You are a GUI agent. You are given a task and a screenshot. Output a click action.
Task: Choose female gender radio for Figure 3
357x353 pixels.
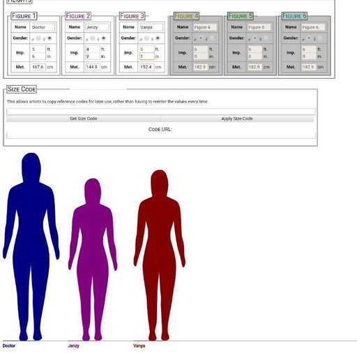pyautogui.click(x=158, y=38)
